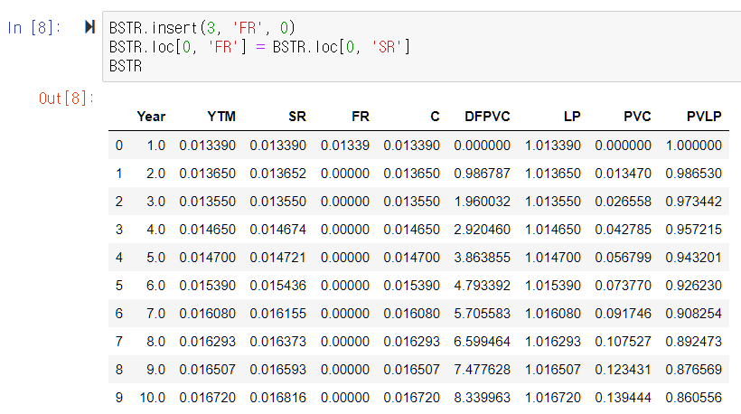The width and height of the screenshot is (741, 414).
Task: Click the DFPVC value 4.793392
Action: click(x=482, y=286)
